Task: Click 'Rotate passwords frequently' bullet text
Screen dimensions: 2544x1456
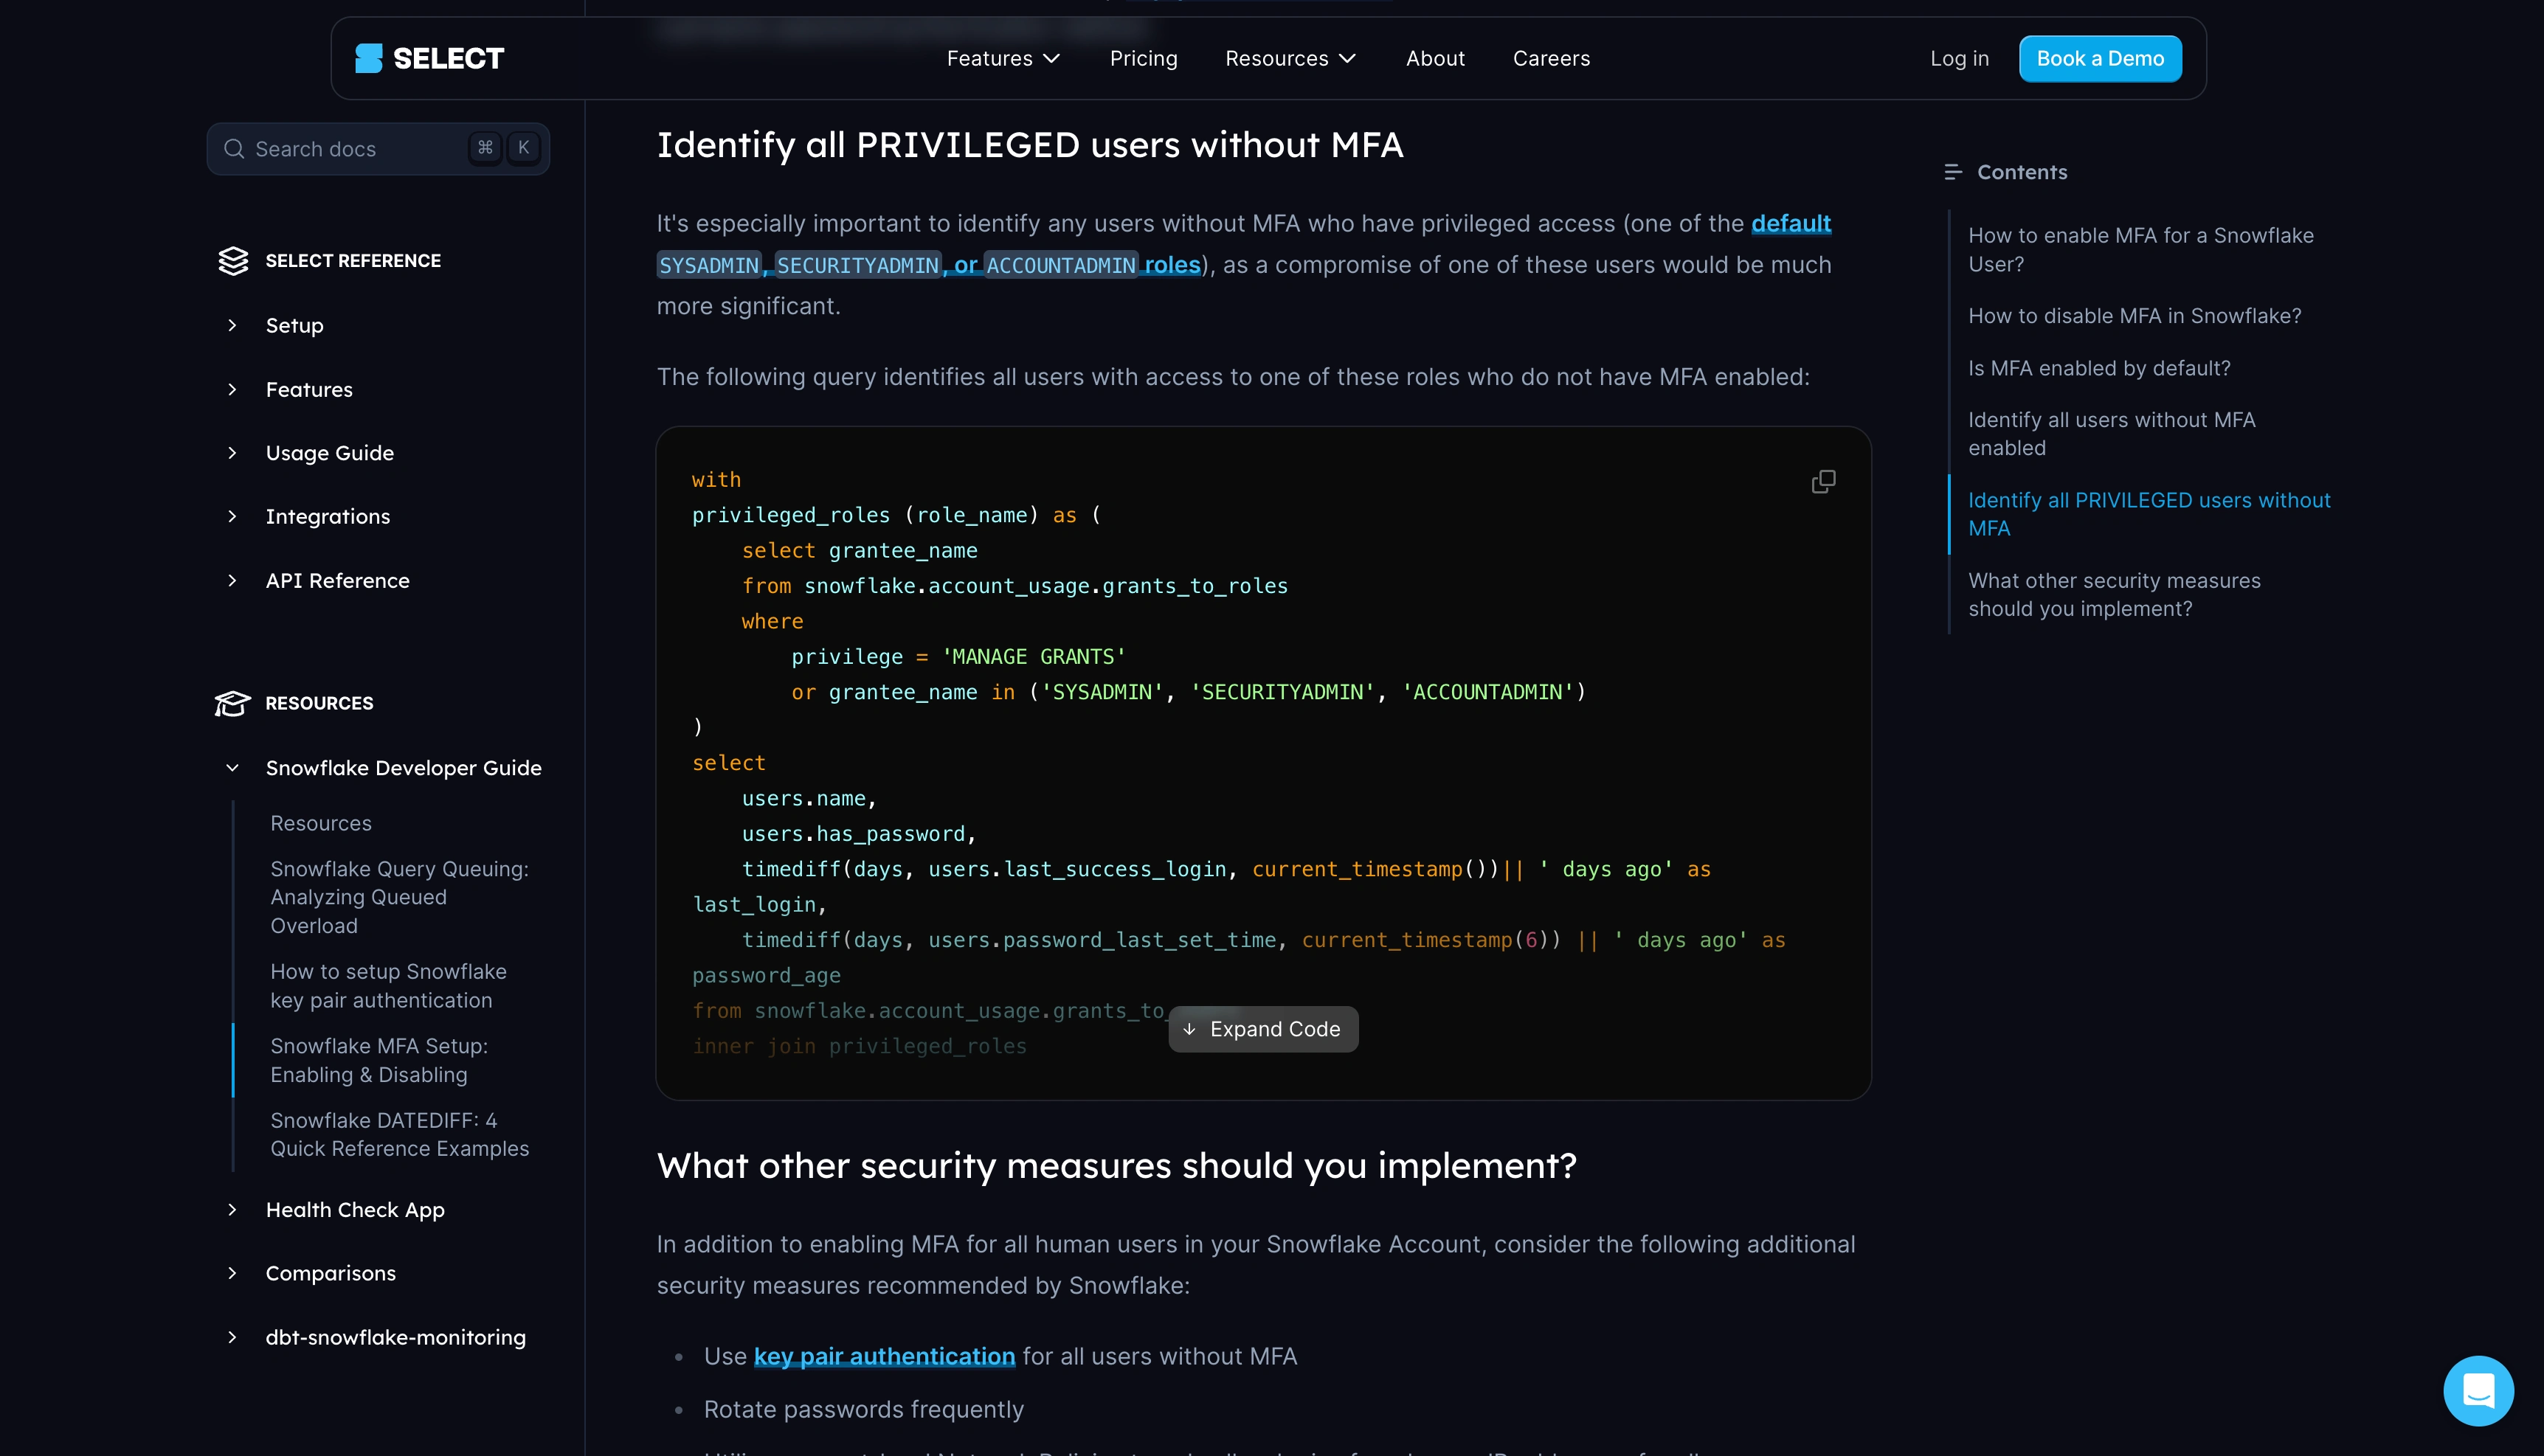Action: [864, 1409]
